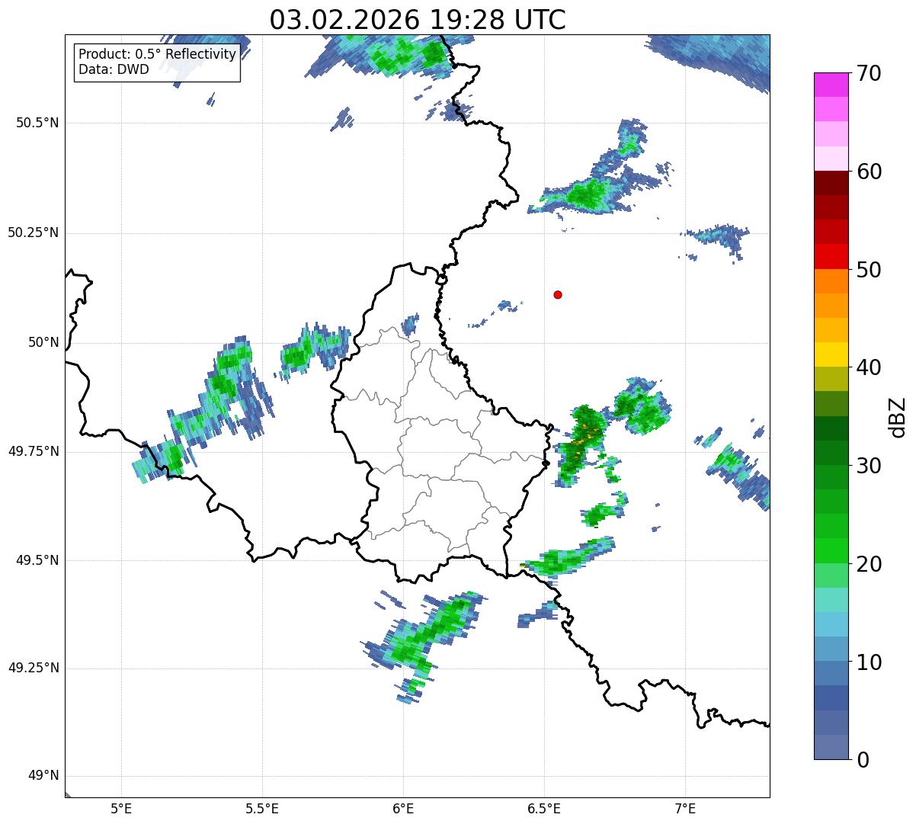The width and height of the screenshot is (916, 824).
Task: Click the 50°N latitude label
Action: point(43,342)
